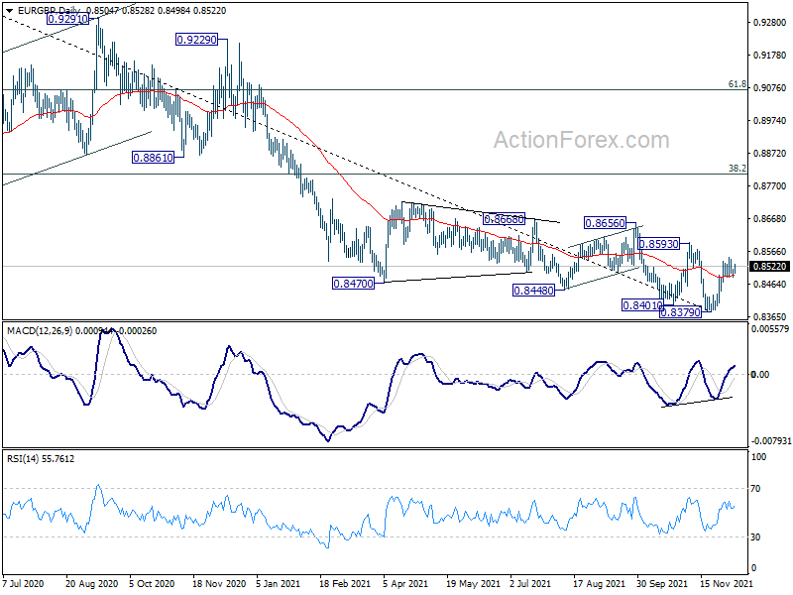Image resolution: width=793 pixels, height=595 pixels.
Task: Click the 17 Aug 2021 date label
Action: 600,583
